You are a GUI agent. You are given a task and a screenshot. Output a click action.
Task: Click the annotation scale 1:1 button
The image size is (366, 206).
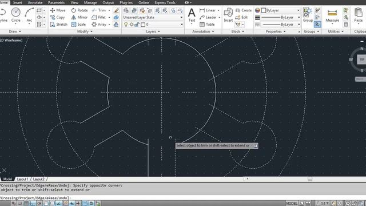pos(323,204)
